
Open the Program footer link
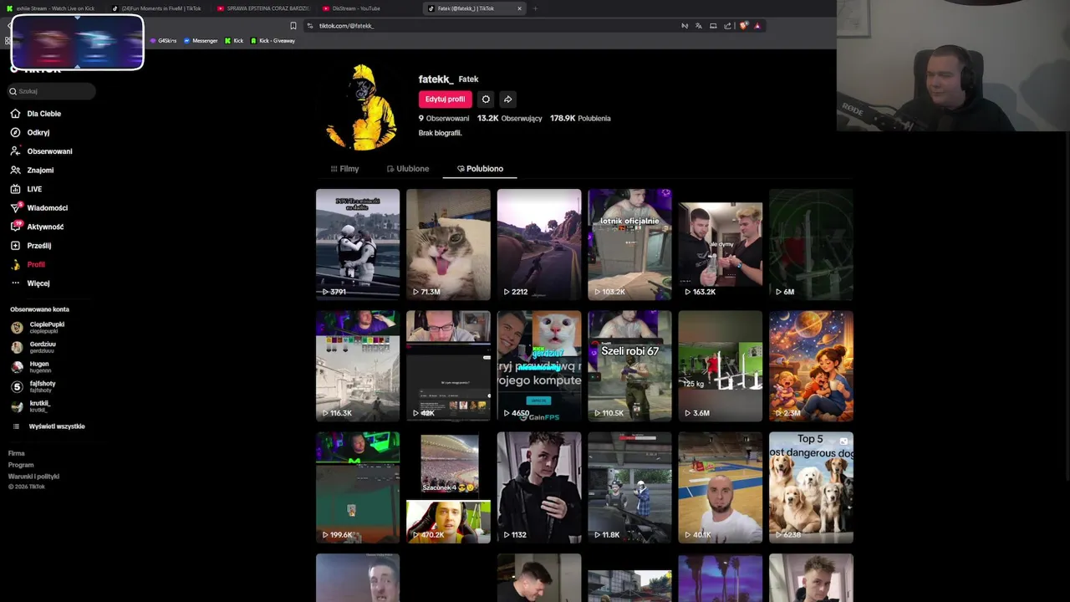pos(21,465)
